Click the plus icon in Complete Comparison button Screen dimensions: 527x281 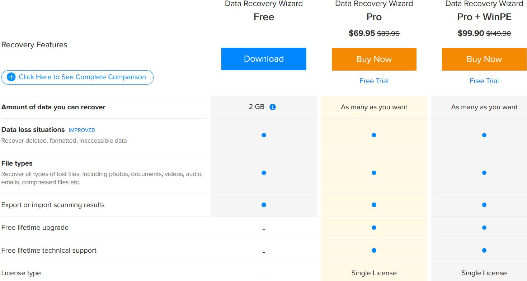point(11,77)
